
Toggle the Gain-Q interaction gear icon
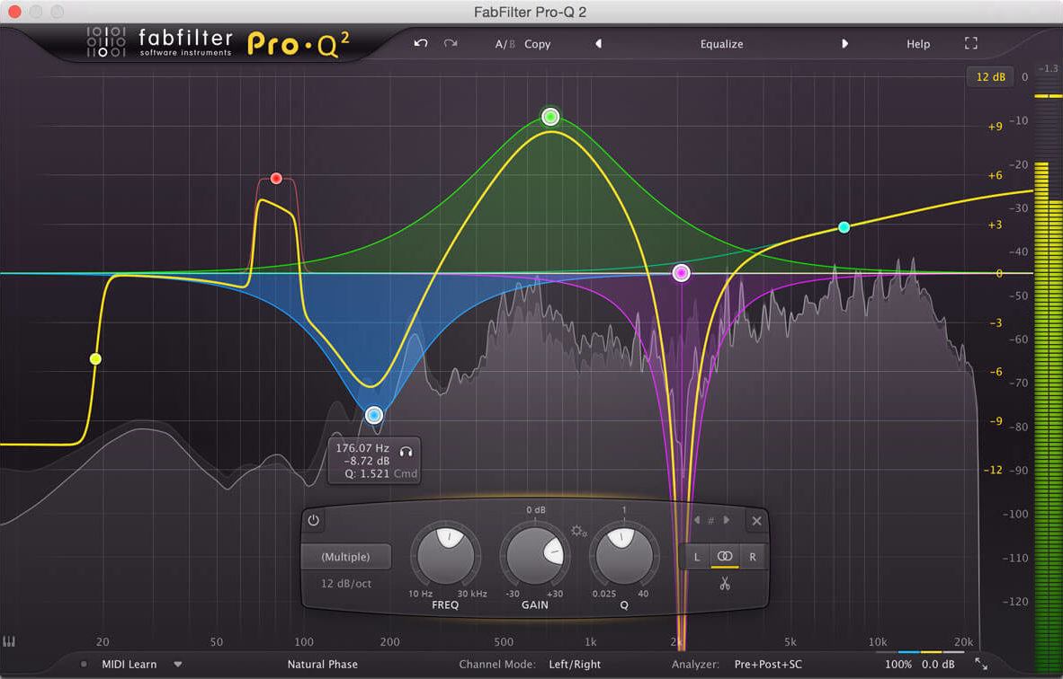click(578, 532)
